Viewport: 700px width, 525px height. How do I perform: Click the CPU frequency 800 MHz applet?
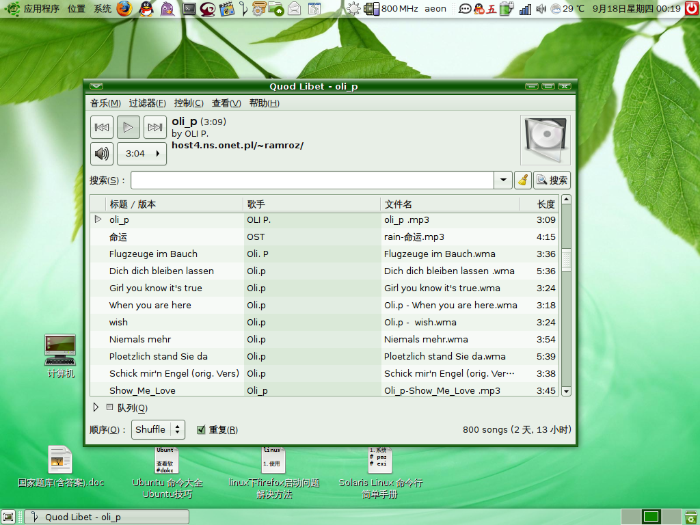pyautogui.click(x=391, y=8)
